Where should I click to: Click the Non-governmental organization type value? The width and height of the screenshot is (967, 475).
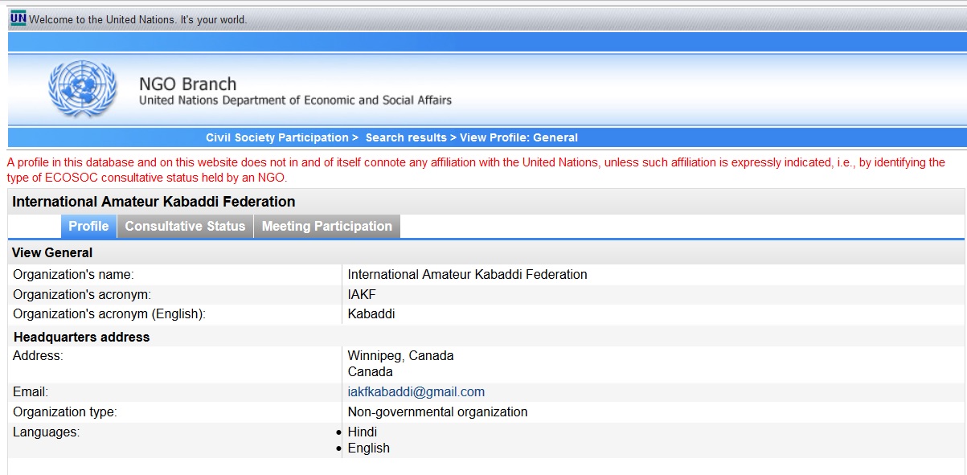(437, 412)
